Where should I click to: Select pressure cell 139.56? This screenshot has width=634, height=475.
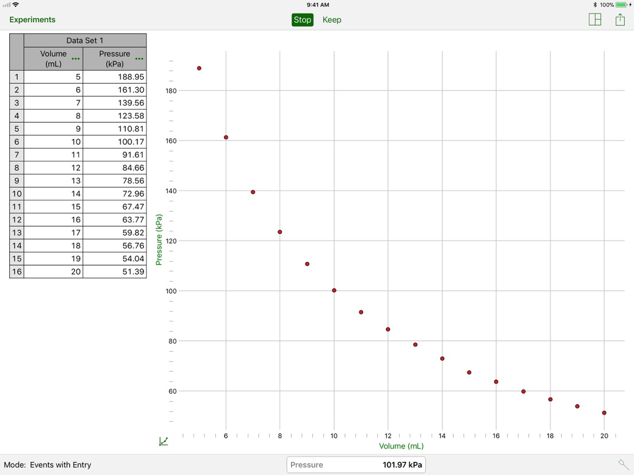tap(115, 103)
